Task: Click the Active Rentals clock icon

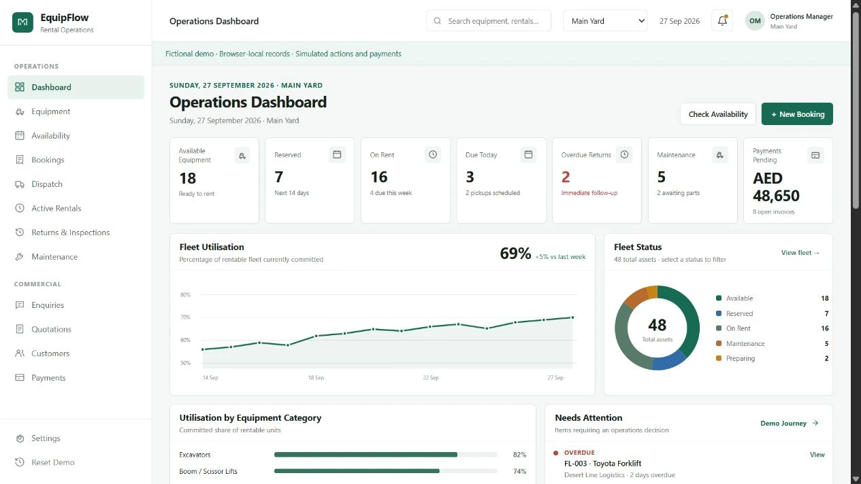Action: (20, 208)
